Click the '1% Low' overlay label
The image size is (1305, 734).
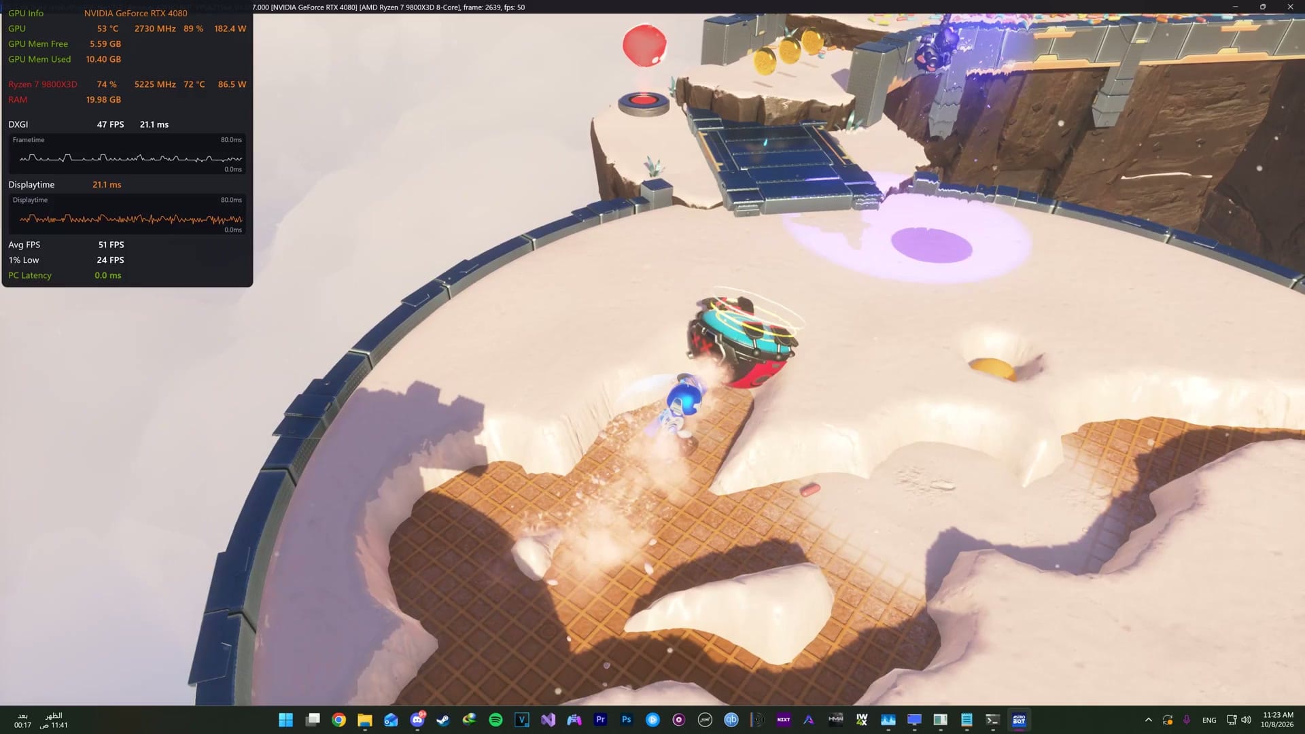click(x=24, y=260)
